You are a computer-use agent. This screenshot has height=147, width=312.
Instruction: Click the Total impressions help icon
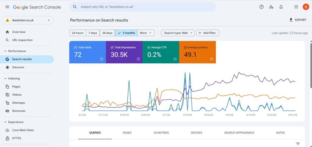(x=138, y=59)
